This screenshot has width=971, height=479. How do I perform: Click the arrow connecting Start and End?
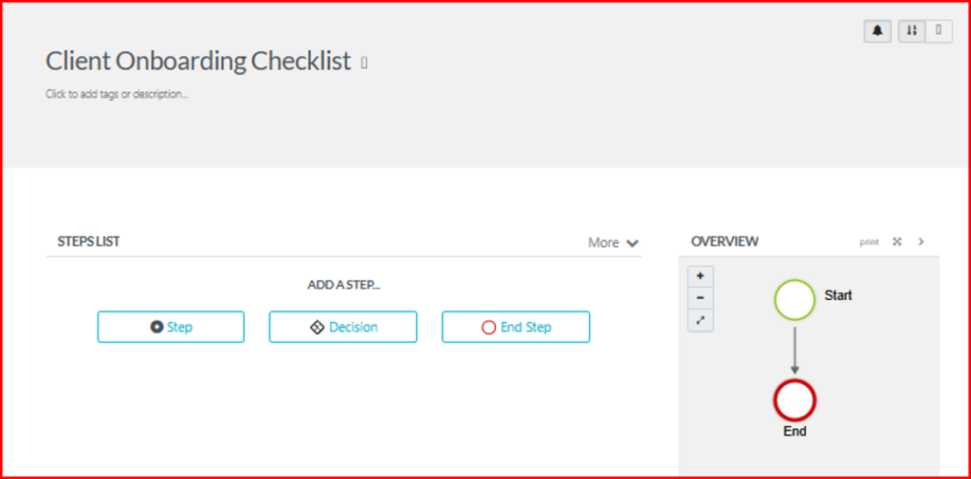tap(795, 350)
